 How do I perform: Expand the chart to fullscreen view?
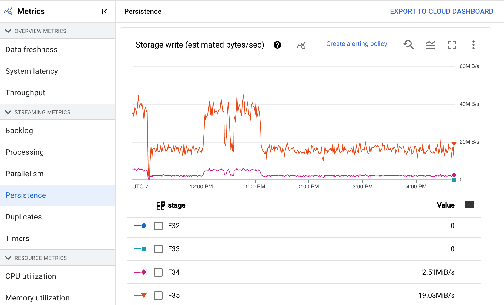(452, 45)
